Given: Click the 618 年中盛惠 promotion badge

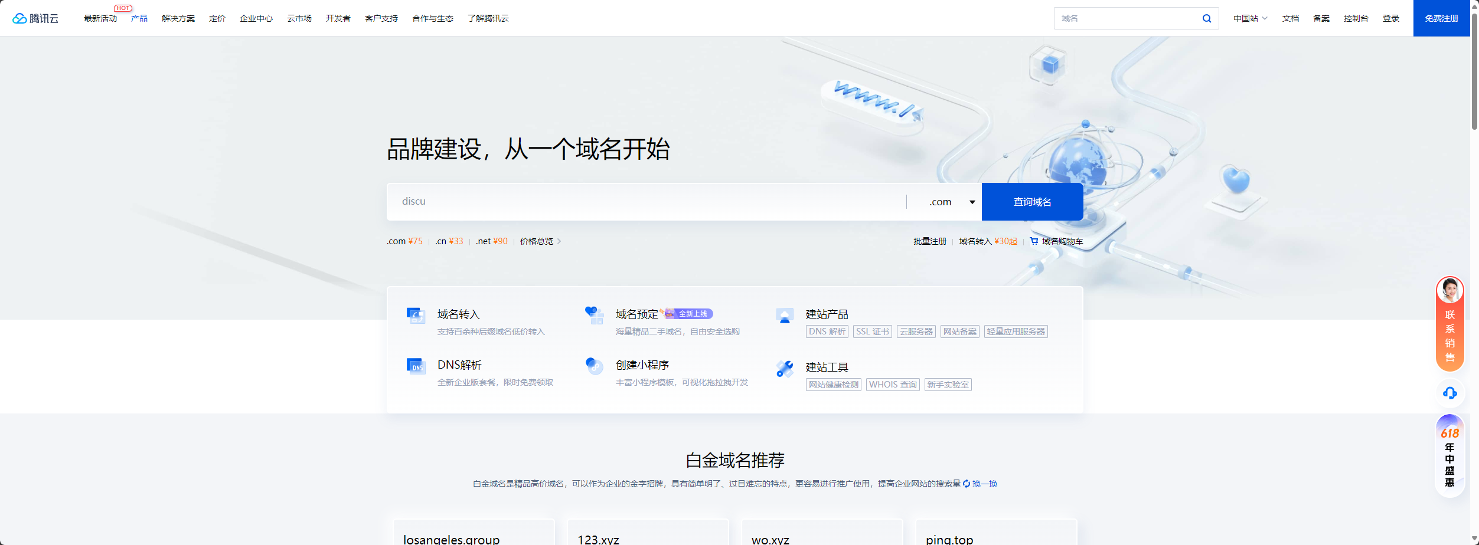Looking at the screenshot, I should [1449, 457].
